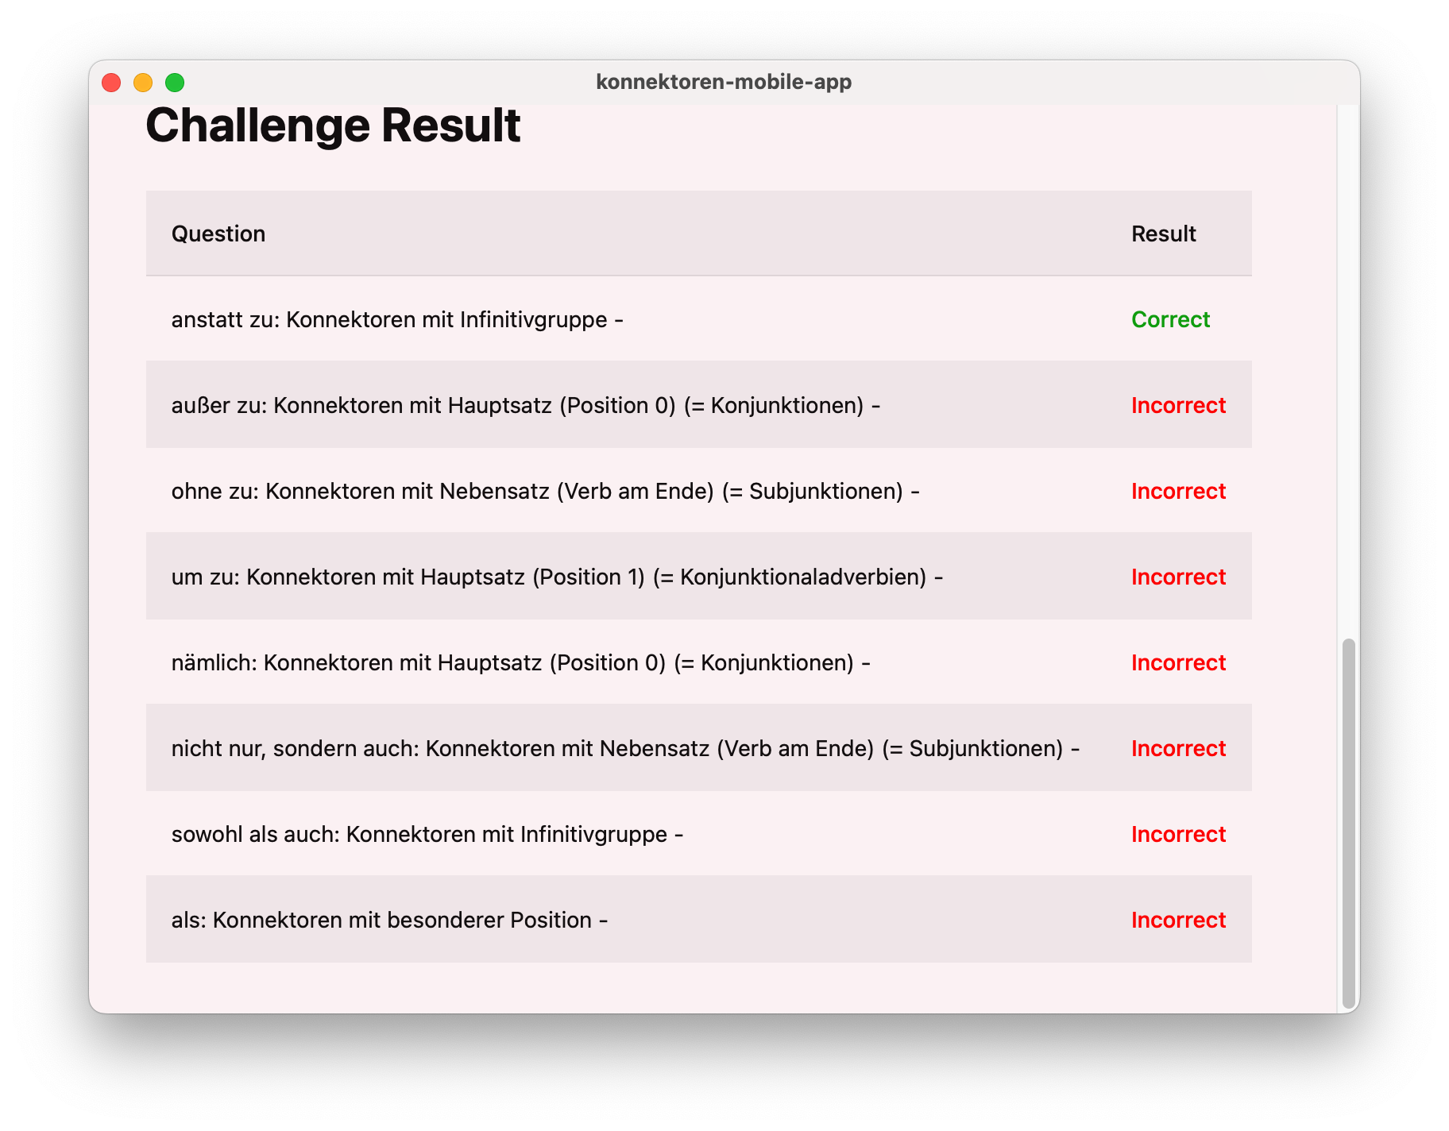The height and width of the screenshot is (1131, 1449).
Task: Click the als besonderer Position row
Action: tap(699, 920)
